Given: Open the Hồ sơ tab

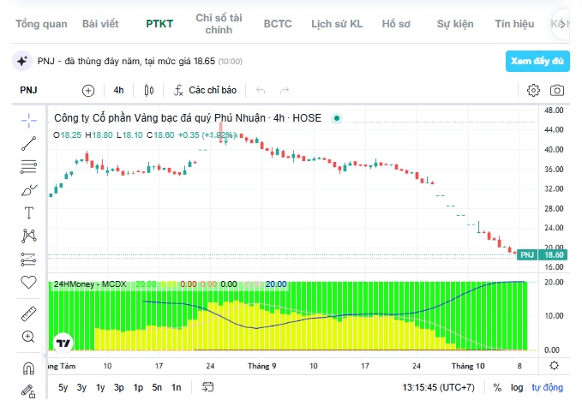Looking at the screenshot, I should pos(396,24).
